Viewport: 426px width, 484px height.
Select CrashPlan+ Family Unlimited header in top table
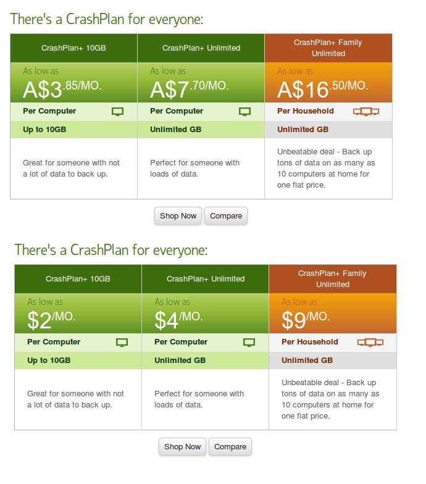coord(328,48)
